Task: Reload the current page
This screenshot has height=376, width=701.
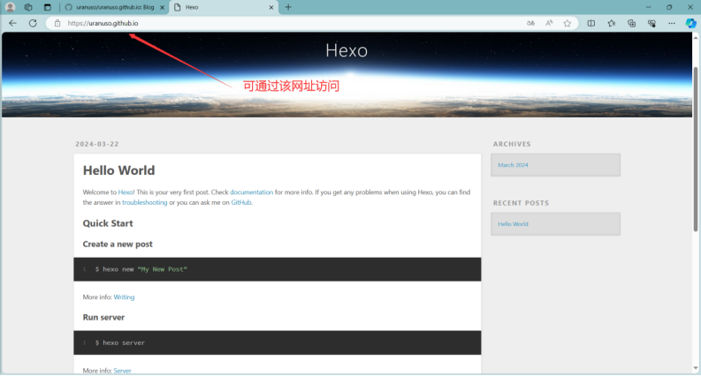Action: point(33,23)
